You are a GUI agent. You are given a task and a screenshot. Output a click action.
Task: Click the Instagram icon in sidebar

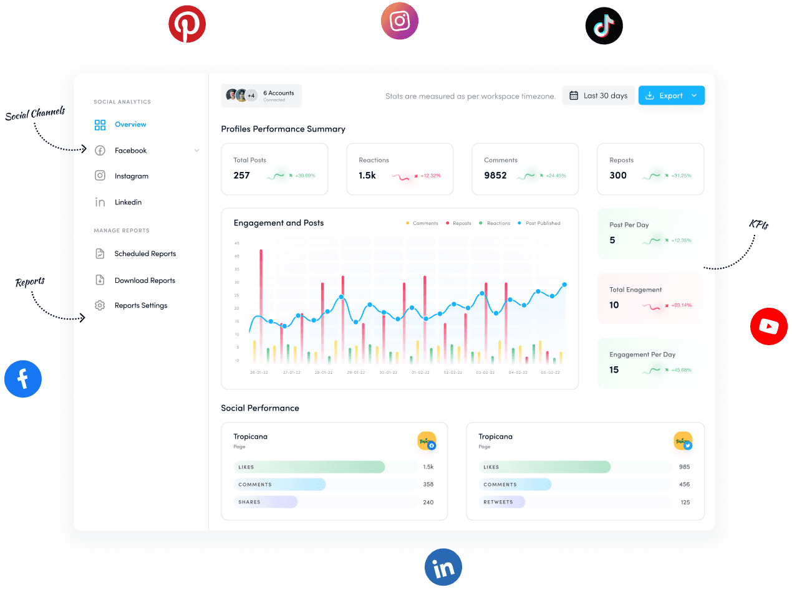coord(100,176)
